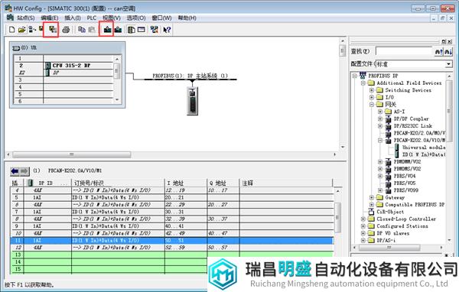
Task: Click the Download to Module icon
Action: (107, 30)
